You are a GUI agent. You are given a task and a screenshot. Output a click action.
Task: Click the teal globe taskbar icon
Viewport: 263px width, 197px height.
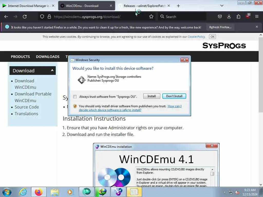86,192
